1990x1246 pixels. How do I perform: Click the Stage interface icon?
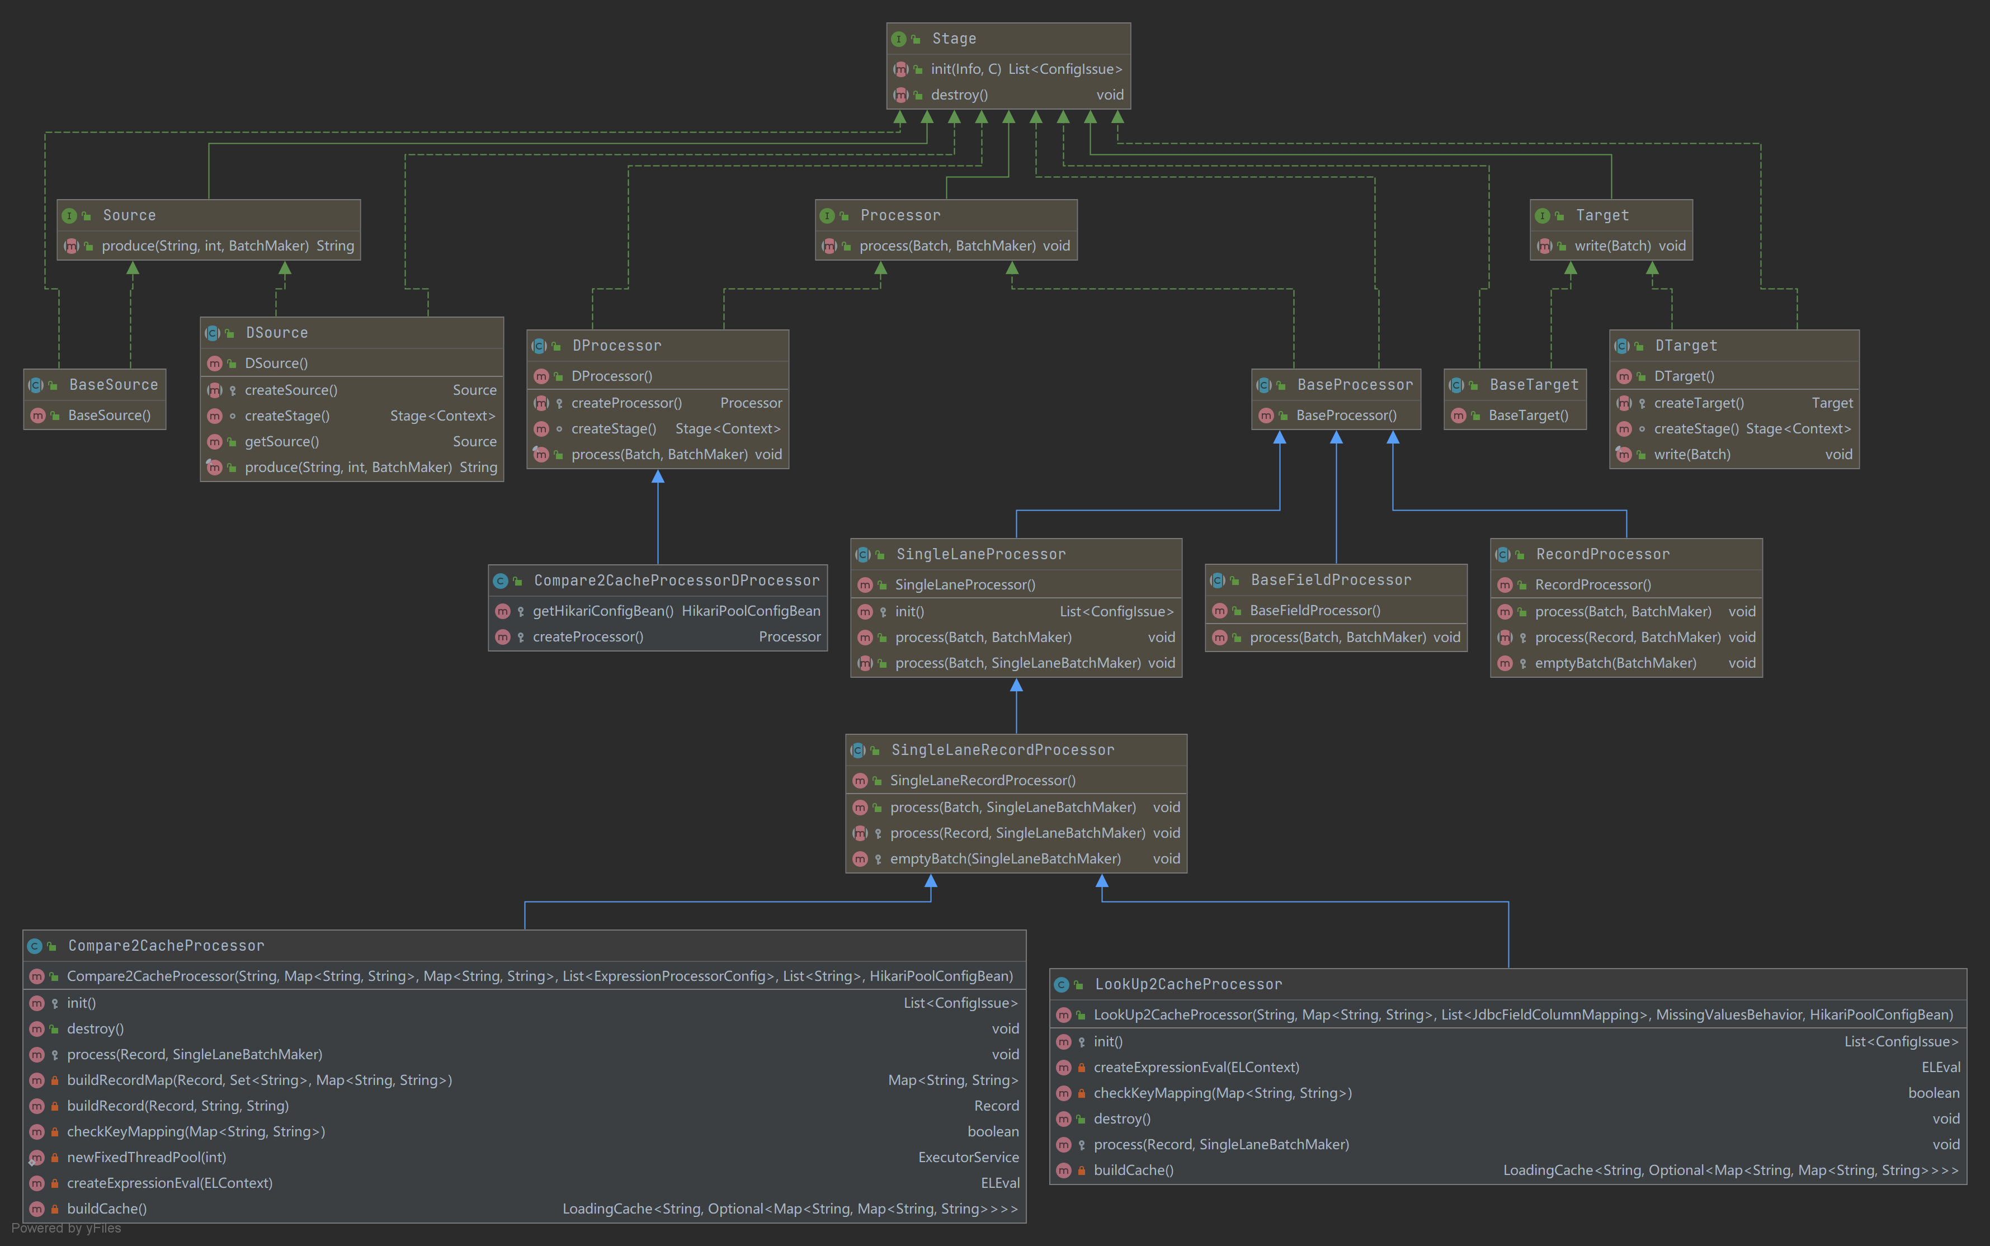coord(899,39)
